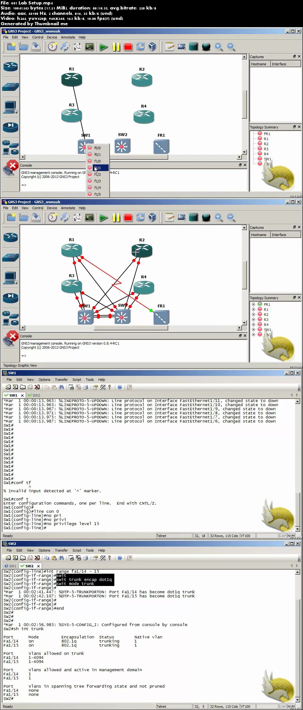This screenshot has width=303, height=710.
Task: Click Zoom out magnifier in top GNS3 toolbar
Action: pos(231,47)
